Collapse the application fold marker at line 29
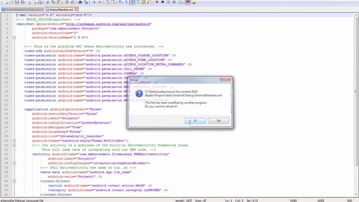 click(x=14, y=141)
